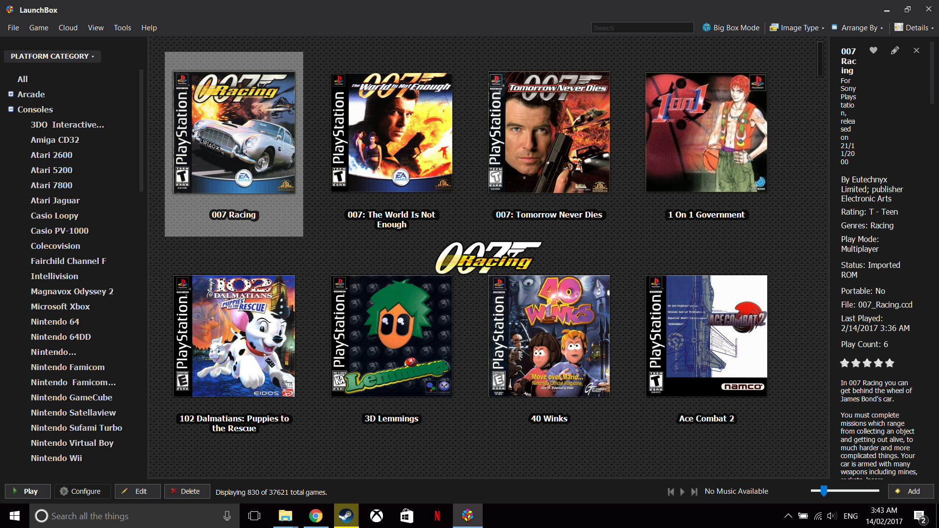Viewport: 939px width, 528px height.
Task: Open the Cloud menu
Action: 68,28
